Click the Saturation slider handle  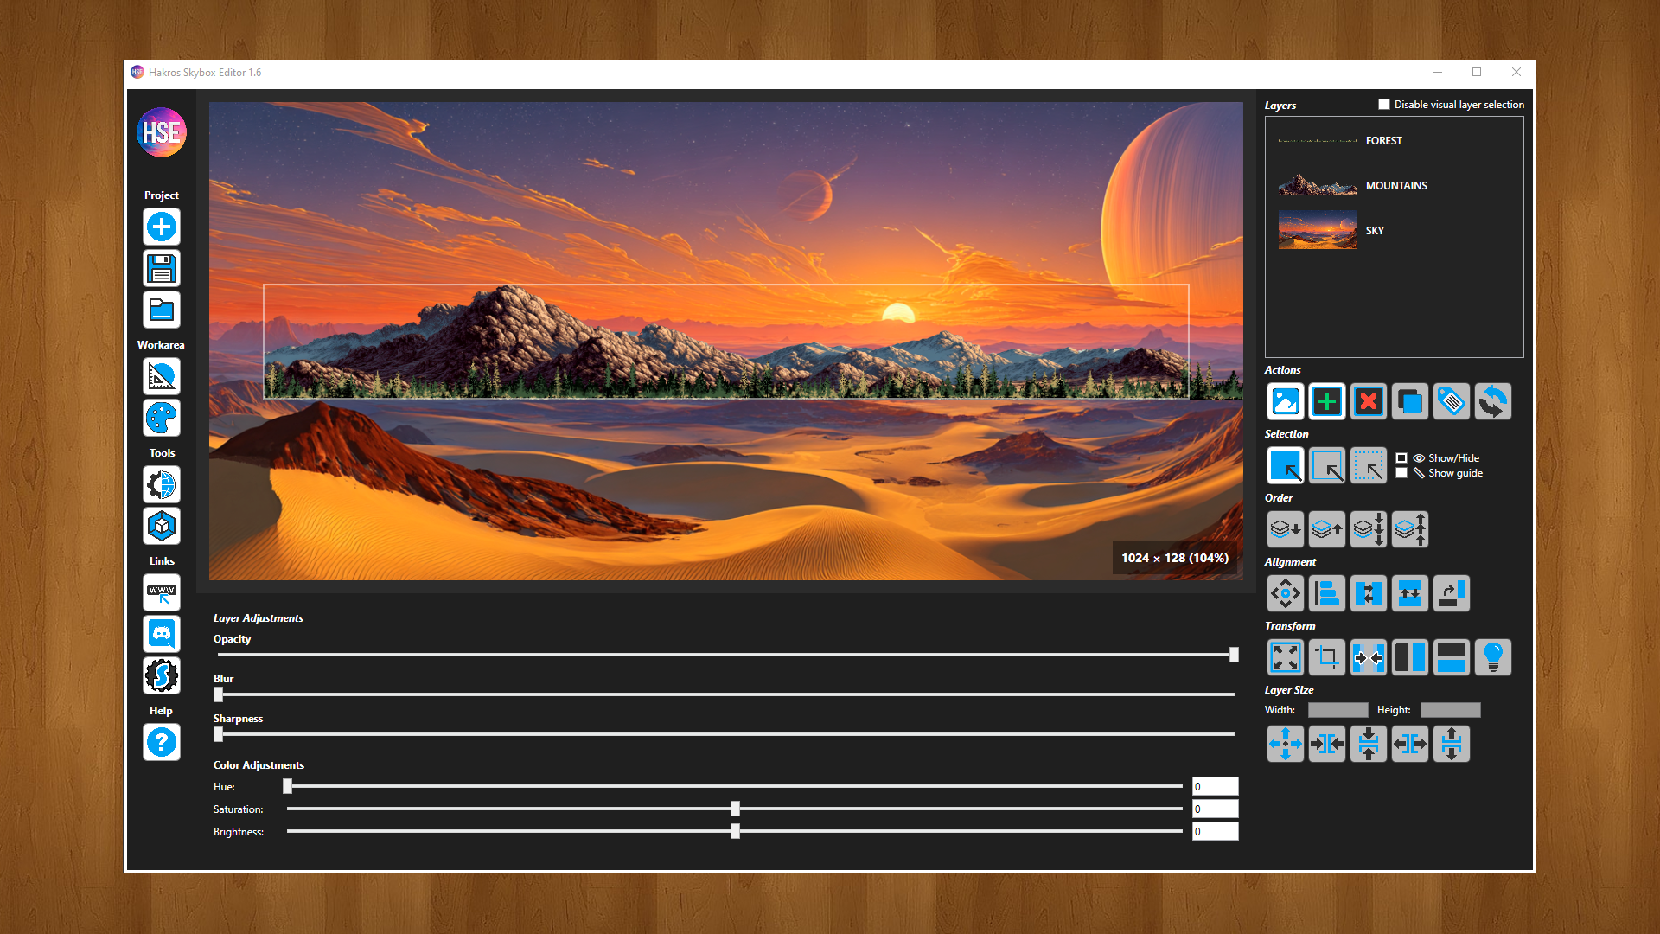click(x=735, y=809)
